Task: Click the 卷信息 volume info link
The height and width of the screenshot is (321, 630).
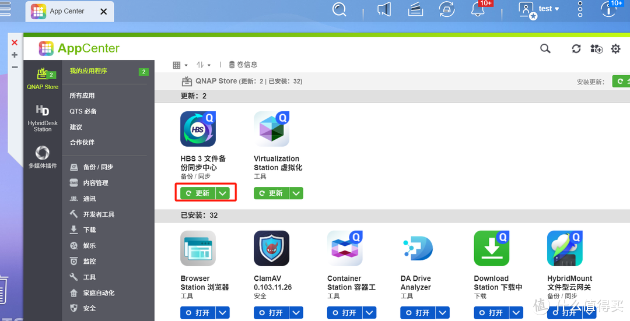Action: tap(243, 65)
